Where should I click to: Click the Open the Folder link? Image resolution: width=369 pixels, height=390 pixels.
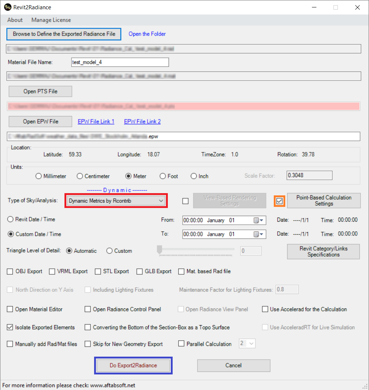tap(147, 34)
